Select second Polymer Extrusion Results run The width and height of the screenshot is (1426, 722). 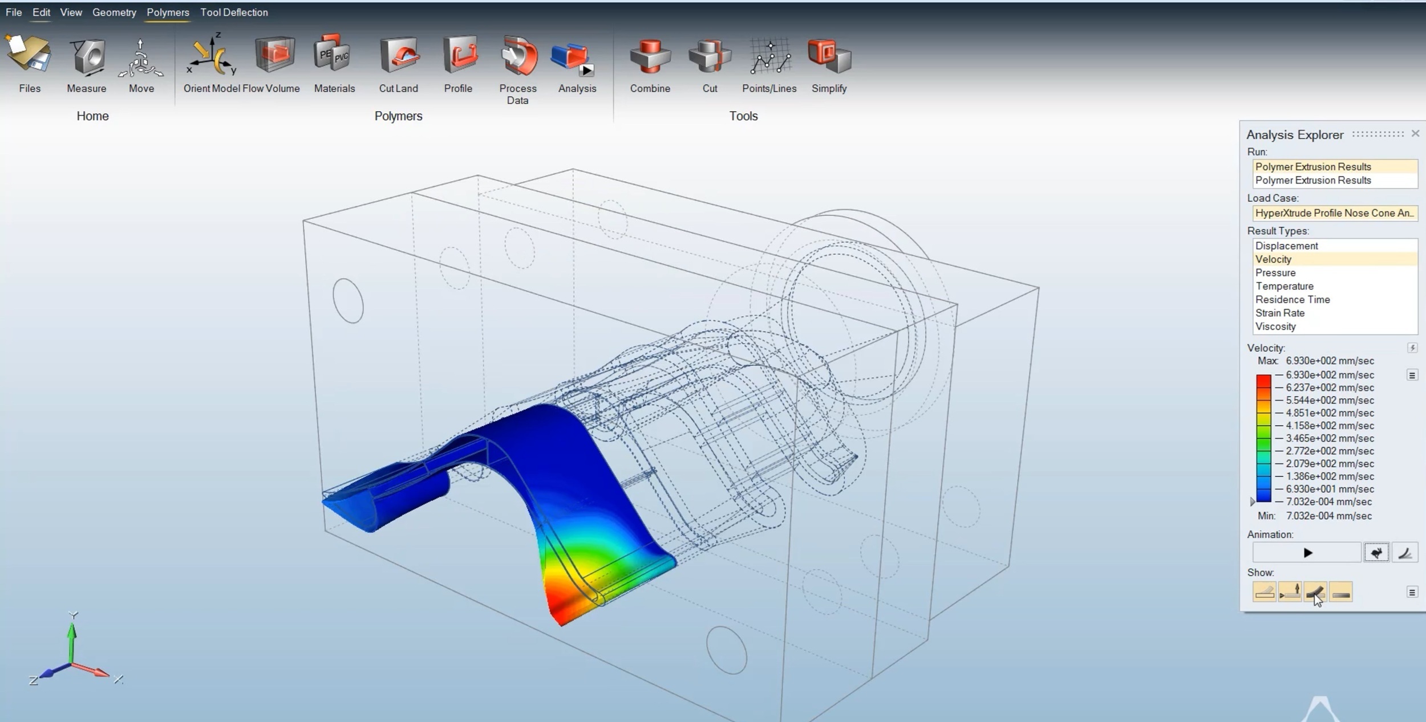1335,180
